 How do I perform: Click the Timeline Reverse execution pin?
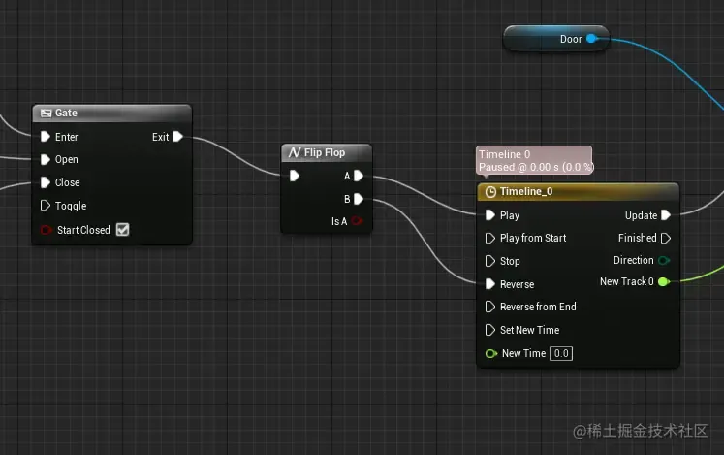tap(489, 284)
